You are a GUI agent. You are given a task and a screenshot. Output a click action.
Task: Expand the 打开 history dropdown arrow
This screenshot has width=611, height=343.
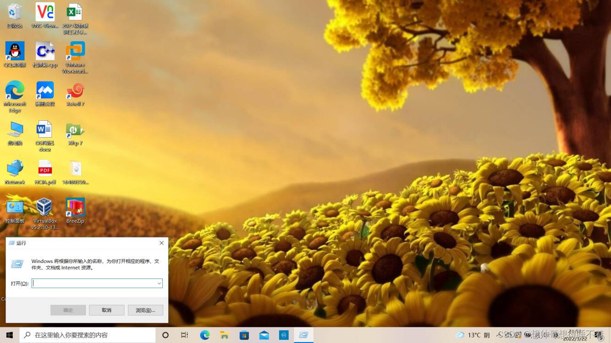159,284
